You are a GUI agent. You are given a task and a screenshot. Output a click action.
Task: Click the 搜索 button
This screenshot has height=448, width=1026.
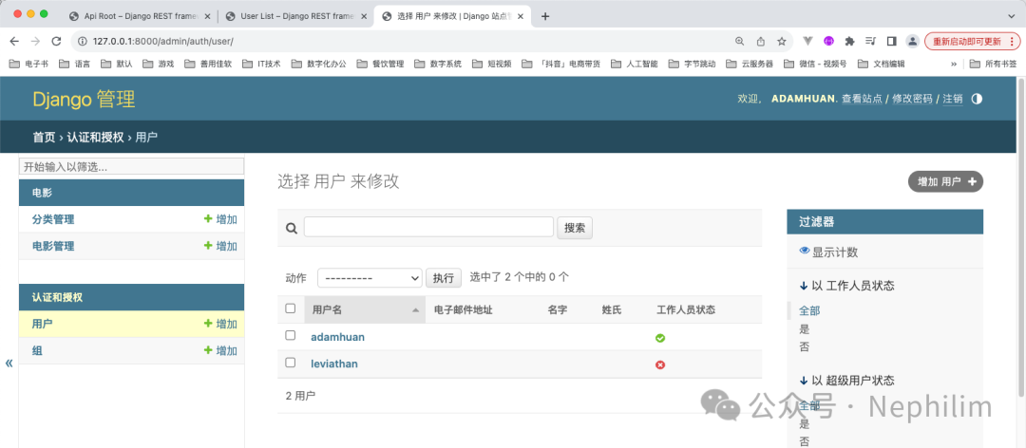pyautogui.click(x=575, y=228)
